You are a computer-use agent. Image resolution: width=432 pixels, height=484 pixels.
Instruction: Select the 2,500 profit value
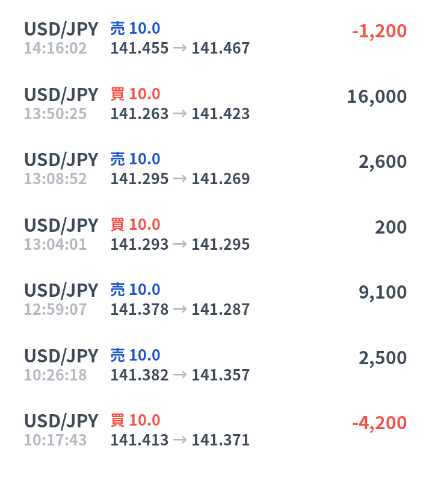point(383,358)
